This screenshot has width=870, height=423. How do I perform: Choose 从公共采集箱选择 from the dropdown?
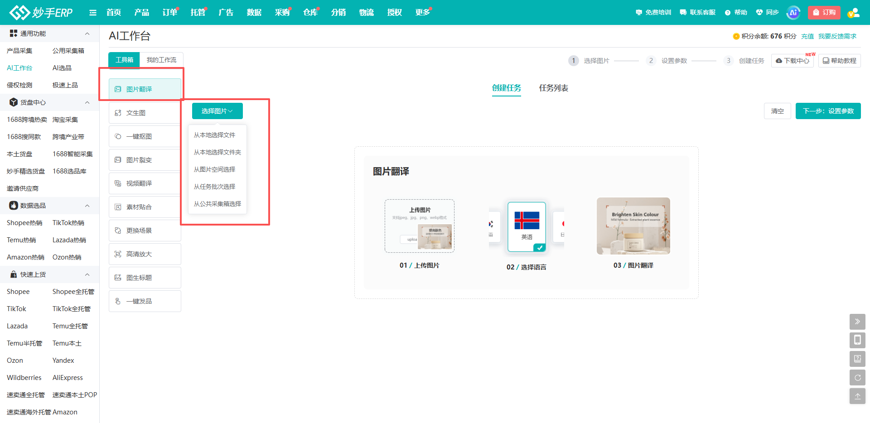[x=217, y=204]
